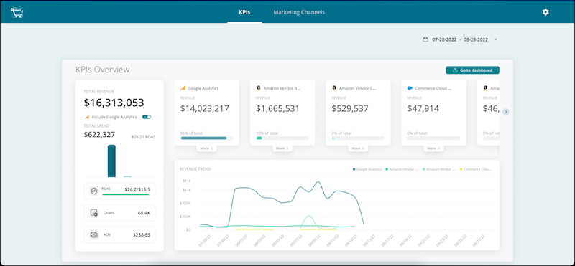Click the green ROAS progress line
575x266 pixels.
point(125,194)
